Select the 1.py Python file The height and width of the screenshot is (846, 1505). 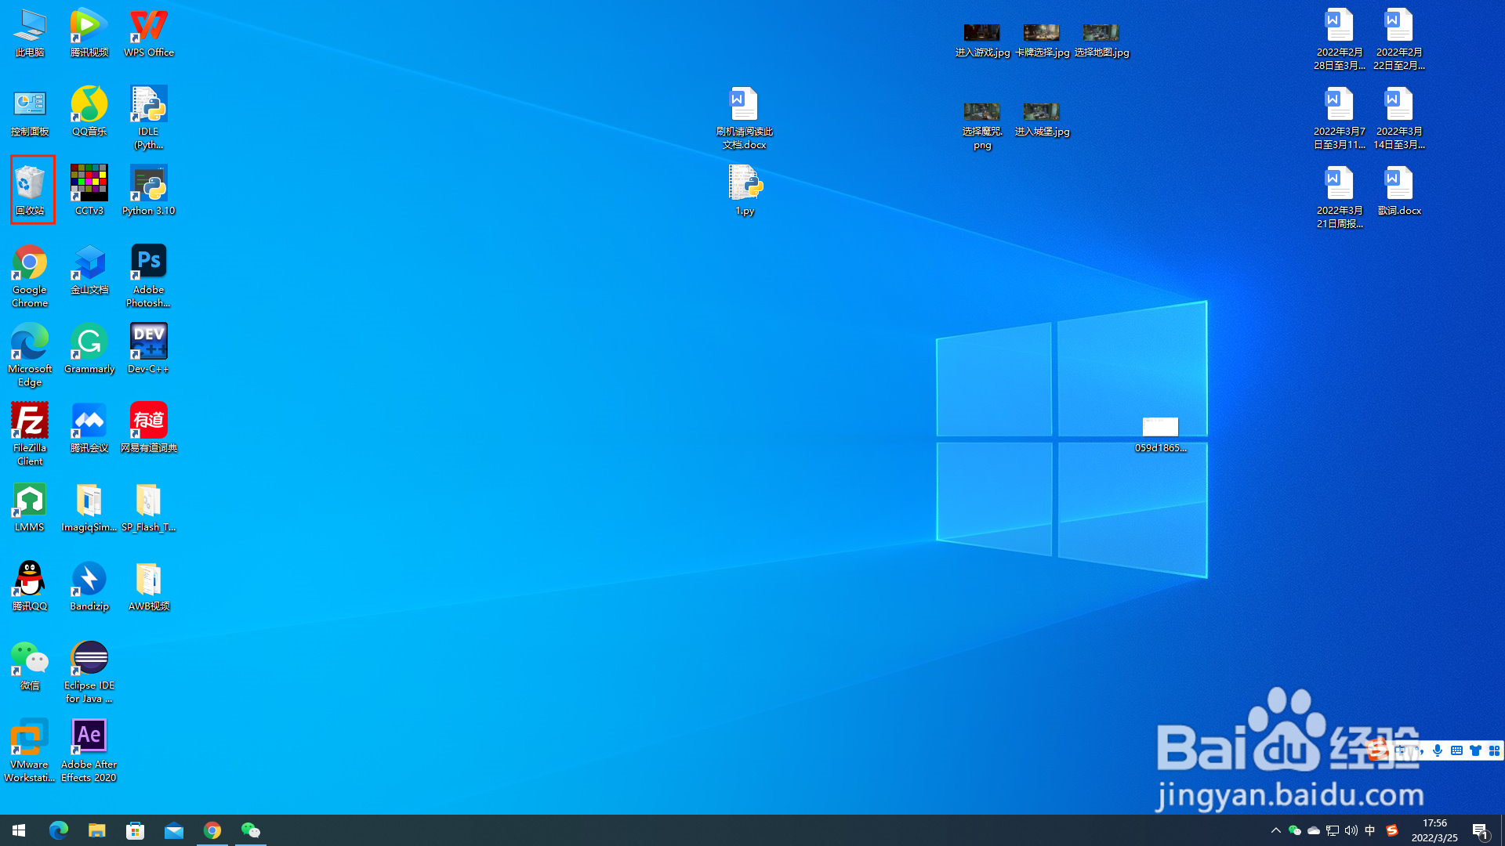coord(744,191)
